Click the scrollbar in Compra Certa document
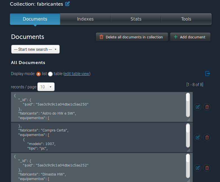Viewport: 220px width, 182px height. click(x=188, y=135)
